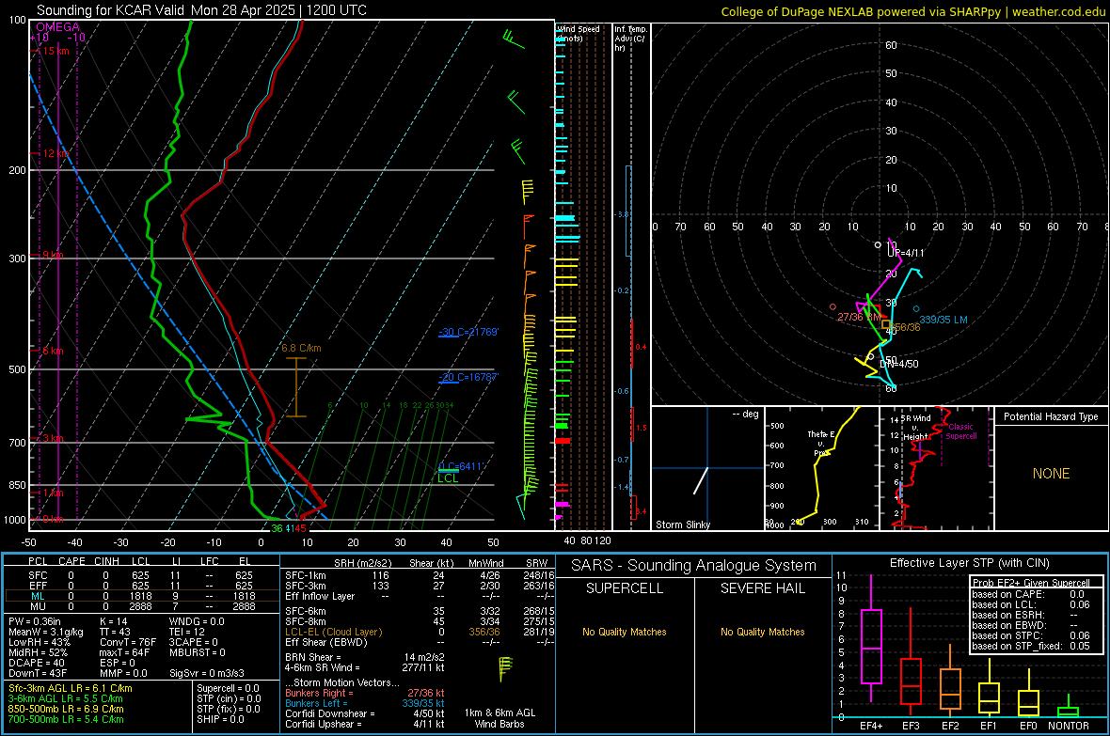The width and height of the screenshot is (1110, 736).
Task: Select the MU parcel row label
Action: [x=38, y=606]
